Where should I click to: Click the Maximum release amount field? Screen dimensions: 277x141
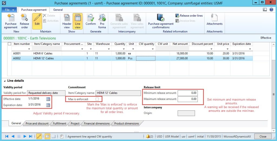coord(188,99)
